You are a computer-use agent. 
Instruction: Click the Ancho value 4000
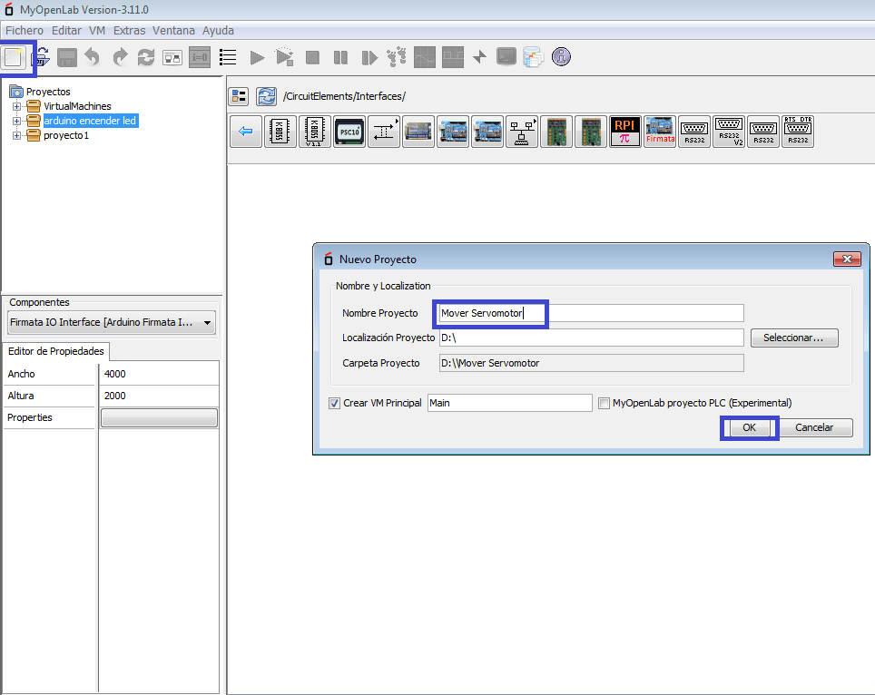pyautogui.click(x=160, y=375)
